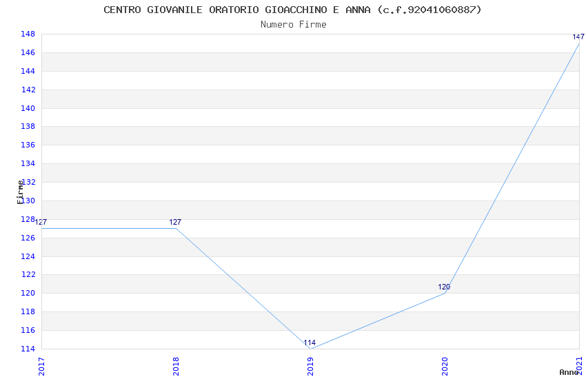This screenshot has height=379, width=586.
Task: Click the chart title CENTRO GIOVANILE ORATORIO text
Action: 292,10
